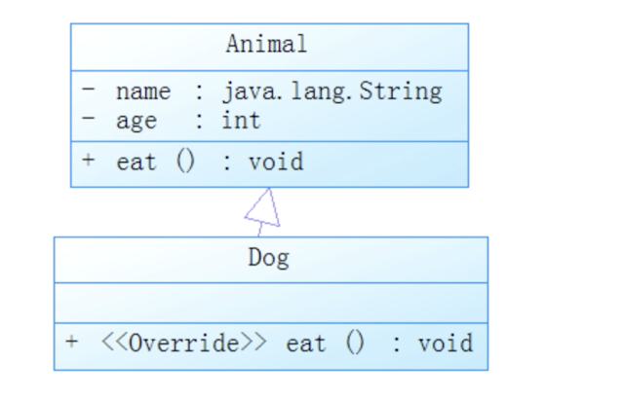
Task: Click the plus sign before Animal's eat
Action: point(89,161)
